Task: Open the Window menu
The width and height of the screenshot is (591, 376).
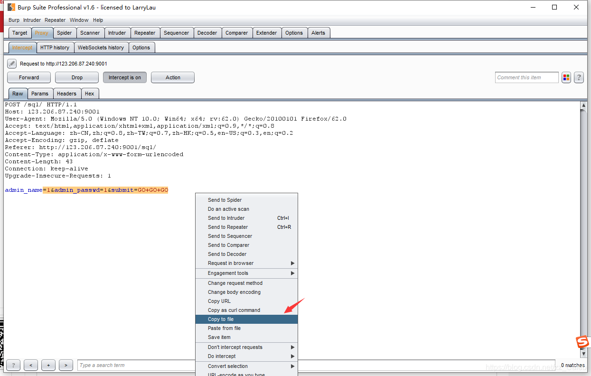Action: (x=79, y=20)
